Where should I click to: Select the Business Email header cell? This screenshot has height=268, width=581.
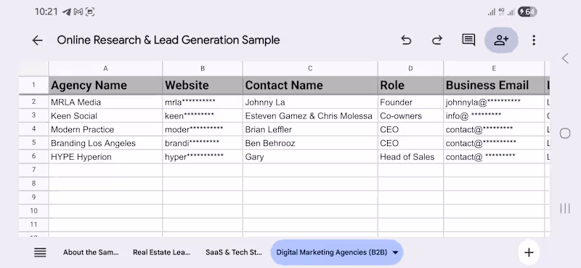494,85
